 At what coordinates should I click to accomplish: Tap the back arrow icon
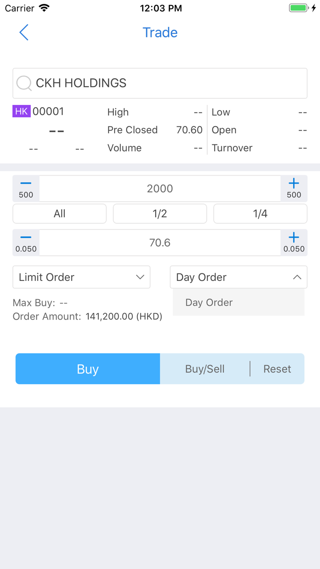tap(24, 32)
